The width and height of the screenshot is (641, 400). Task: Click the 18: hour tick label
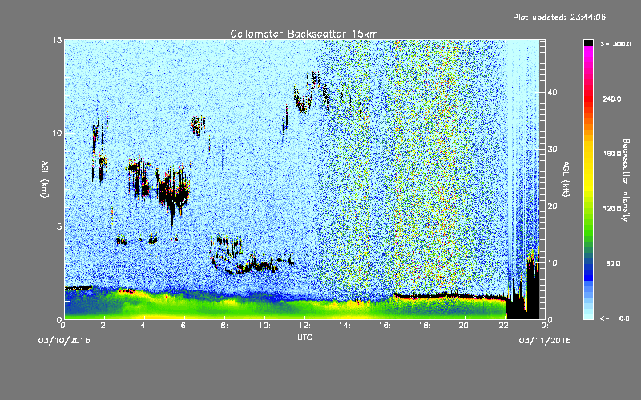pyautogui.click(x=425, y=326)
